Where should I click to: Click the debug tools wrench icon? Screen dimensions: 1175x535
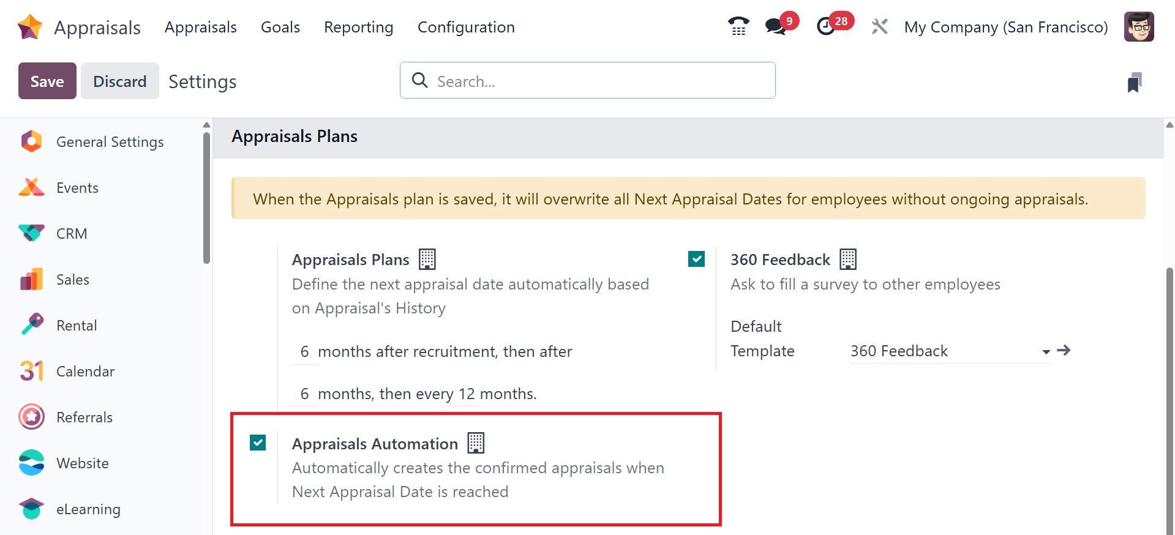tap(879, 26)
